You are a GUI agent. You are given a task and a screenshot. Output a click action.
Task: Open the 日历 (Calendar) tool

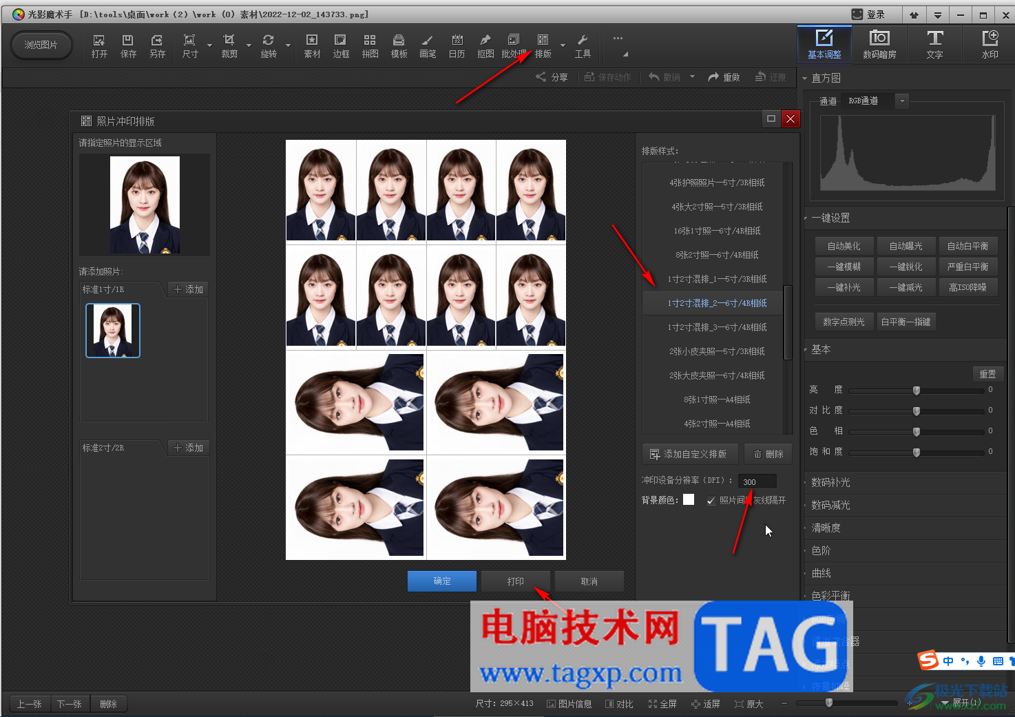click(457, 45)
